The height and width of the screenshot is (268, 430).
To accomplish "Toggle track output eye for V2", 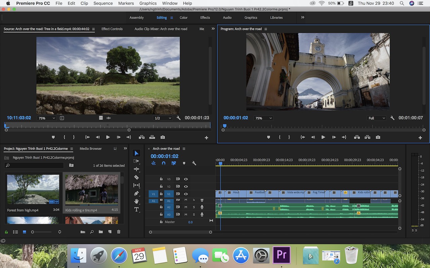I will point(186,187).
